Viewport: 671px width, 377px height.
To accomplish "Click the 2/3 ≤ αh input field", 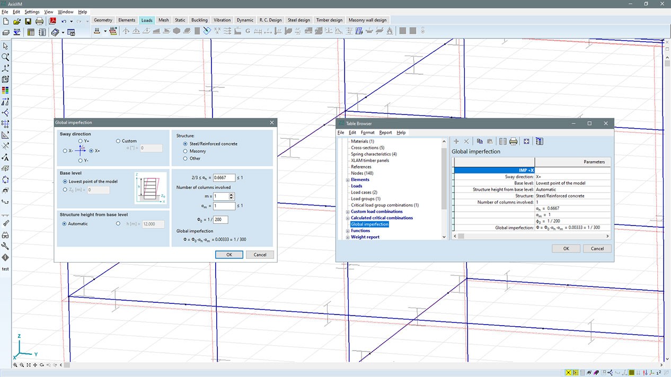I will tap(224, 178).
